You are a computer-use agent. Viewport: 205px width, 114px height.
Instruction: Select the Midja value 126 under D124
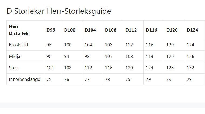point(190,56)
